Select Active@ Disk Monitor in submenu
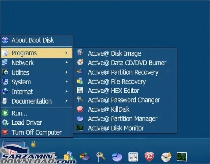210x164 pixels. 125,128
